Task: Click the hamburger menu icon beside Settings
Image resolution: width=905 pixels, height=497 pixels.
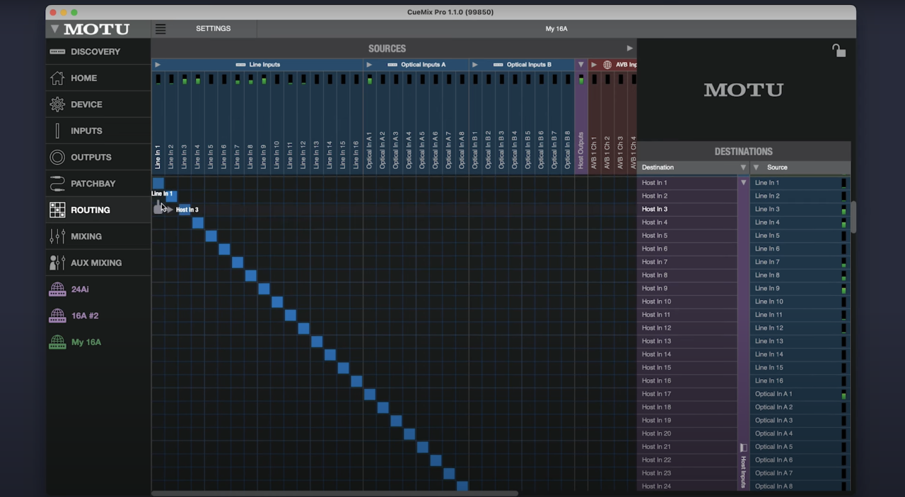Action: pyautogui.click(x=160, y=29)
